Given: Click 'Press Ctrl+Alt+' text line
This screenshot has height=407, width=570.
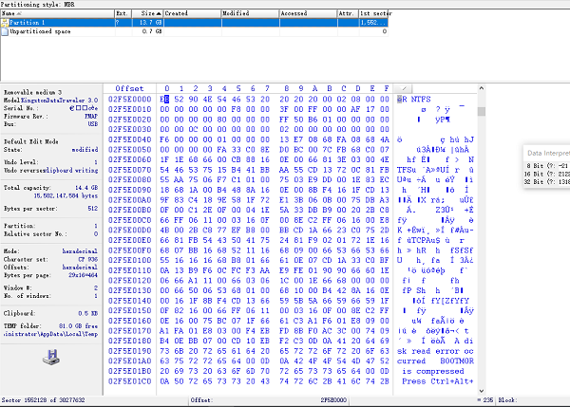Looking at the screenshot, I should (438, 381).
